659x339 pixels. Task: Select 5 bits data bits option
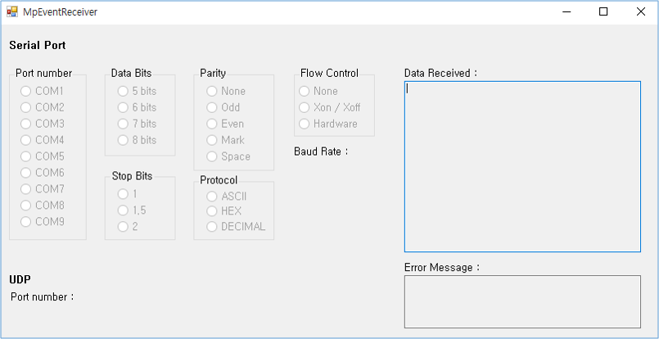[x=124, y=91]
